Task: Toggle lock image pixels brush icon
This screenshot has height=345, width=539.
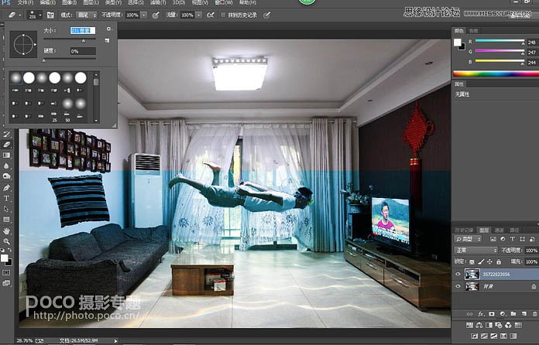Action: pos(481,261)
